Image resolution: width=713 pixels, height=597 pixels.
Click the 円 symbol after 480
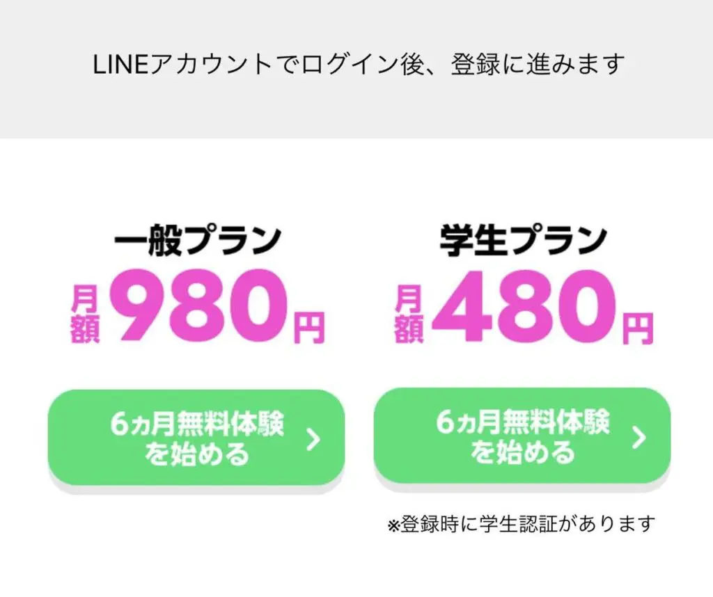638,328
